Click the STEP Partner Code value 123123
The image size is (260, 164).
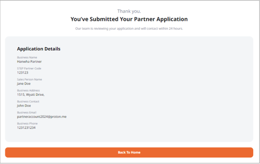tap(22, 73)
